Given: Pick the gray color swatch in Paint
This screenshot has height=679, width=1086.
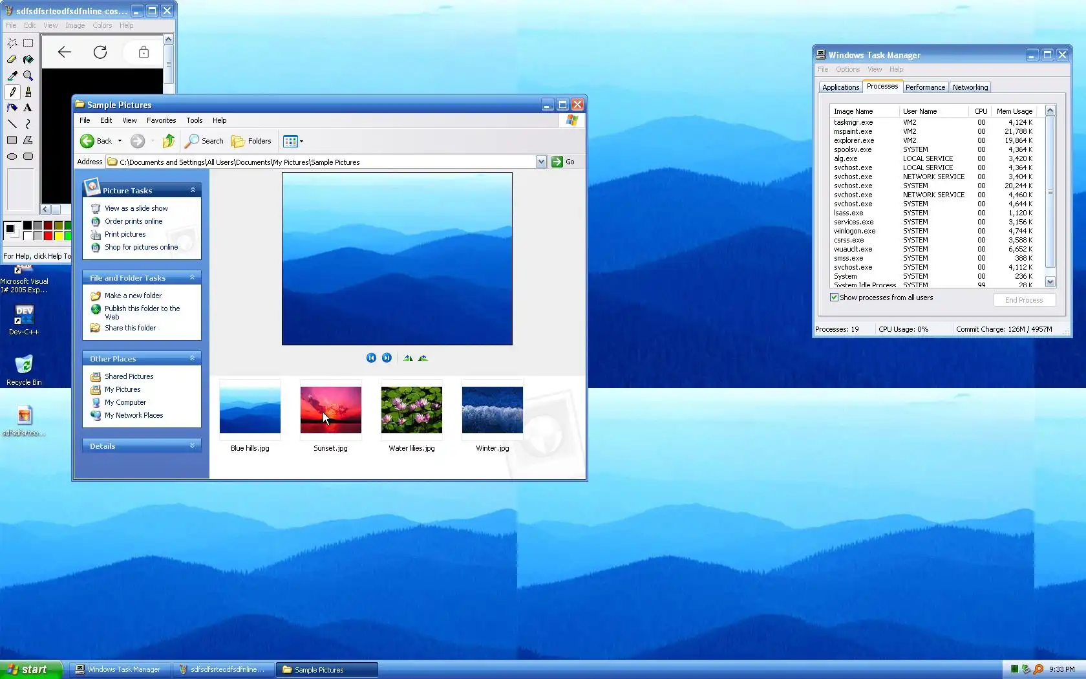Looking at the screenshot, I should pos(37,226).
